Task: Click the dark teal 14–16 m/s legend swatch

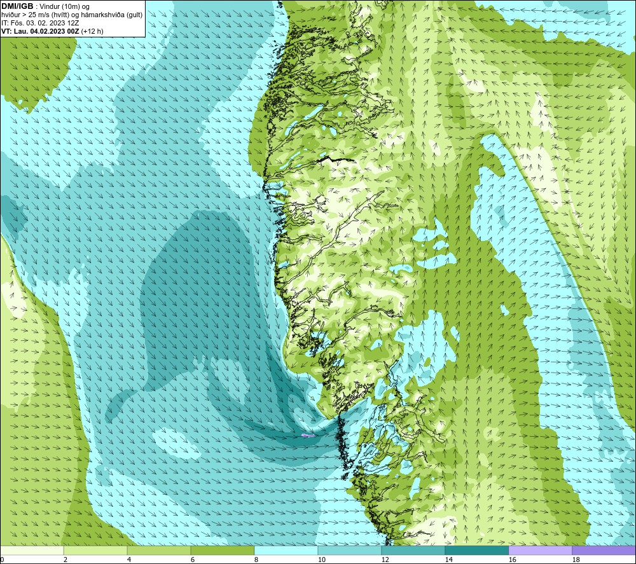Action: tap(476, 550)
